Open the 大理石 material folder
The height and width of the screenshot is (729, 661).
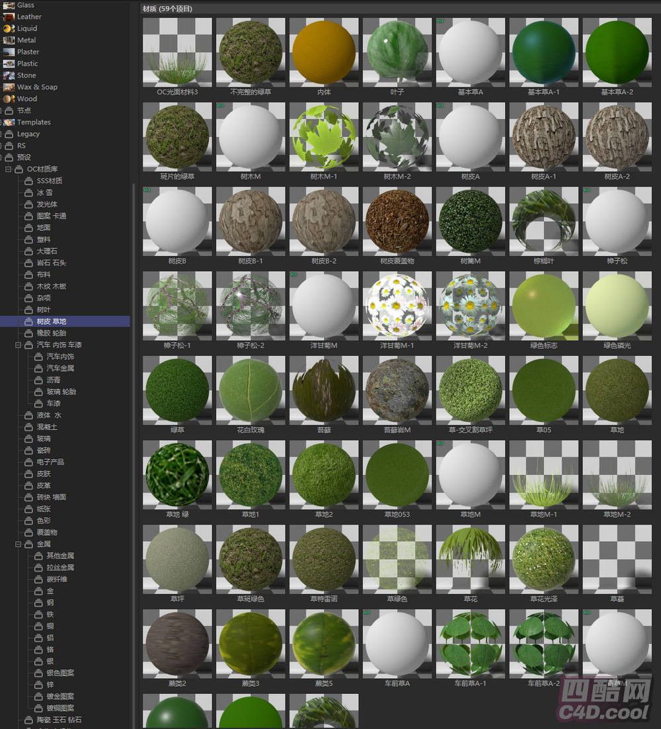tap(48, 251)
